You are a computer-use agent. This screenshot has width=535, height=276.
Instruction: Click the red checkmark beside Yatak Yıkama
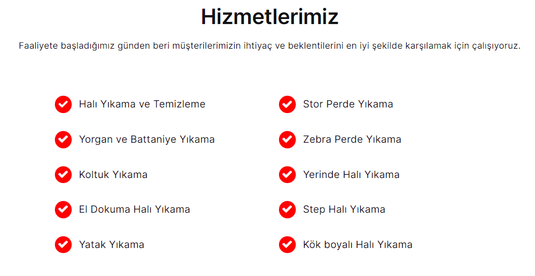[63, 245]
